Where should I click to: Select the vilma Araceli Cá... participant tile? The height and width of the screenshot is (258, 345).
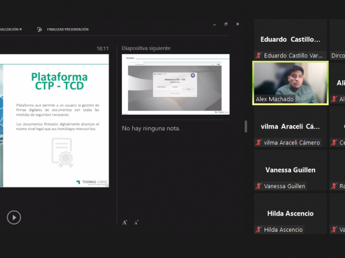click(290, 126)
